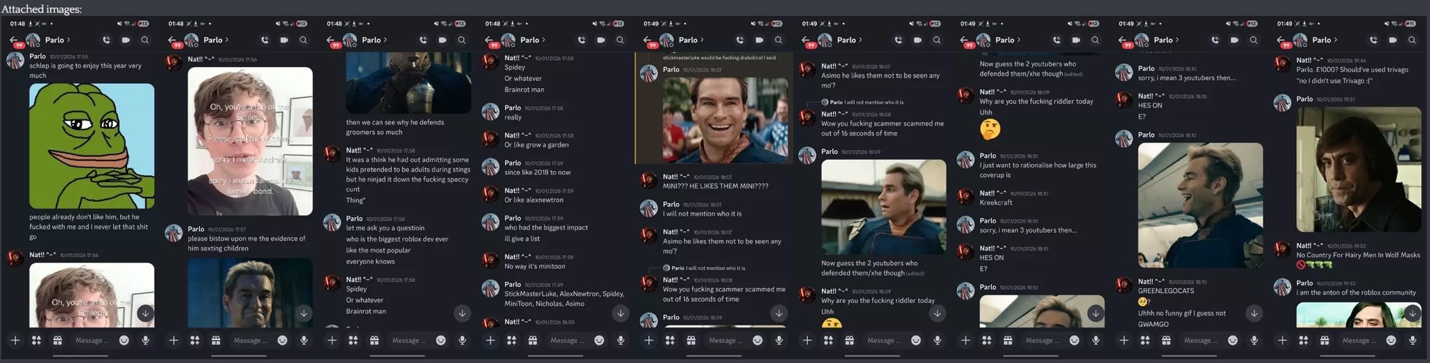Tap gift icon in the GREENLEGOCATS screenshot
The height and width of the screenshot is (363, 1430).
point(1166,340)
